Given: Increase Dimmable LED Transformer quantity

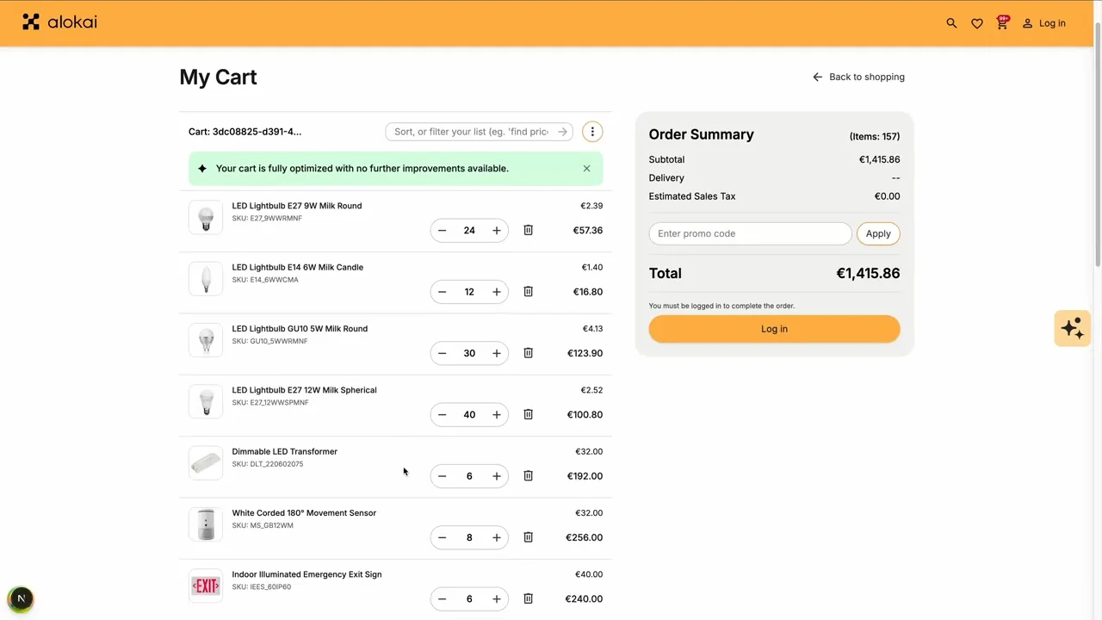Looking at the screenshot, I should pos(497,476).
